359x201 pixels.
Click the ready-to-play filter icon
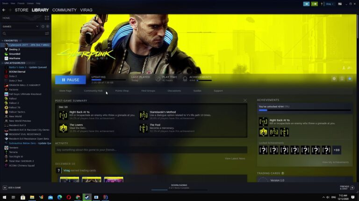tap(48, 27)
